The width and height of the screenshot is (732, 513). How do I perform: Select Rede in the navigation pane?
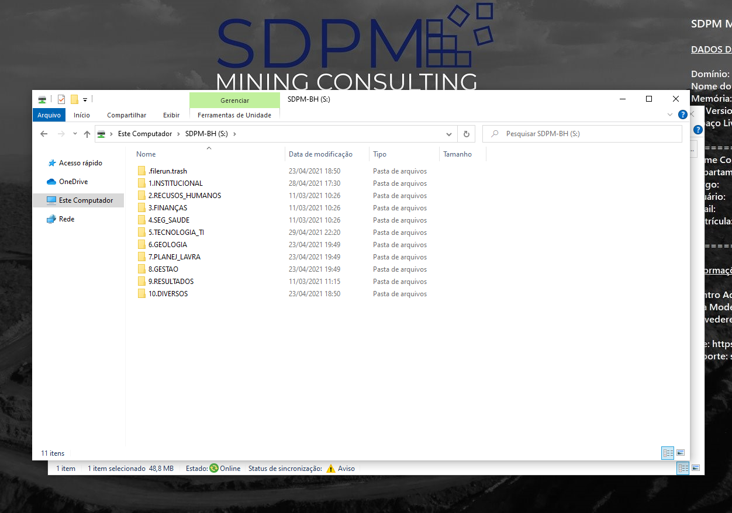[x=67, y=219]
